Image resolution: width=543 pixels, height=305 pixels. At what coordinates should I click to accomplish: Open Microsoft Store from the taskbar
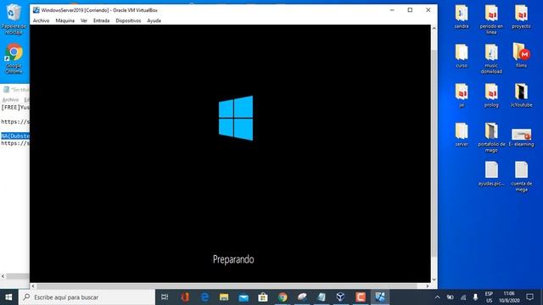[263, 297]
